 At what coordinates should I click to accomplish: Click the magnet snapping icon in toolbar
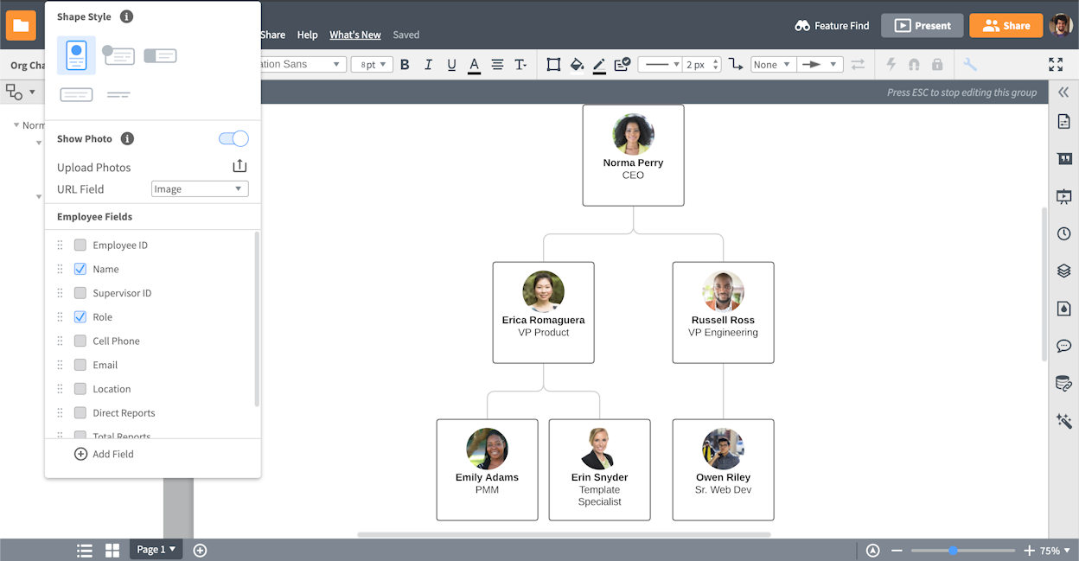[x=916, y=64]
